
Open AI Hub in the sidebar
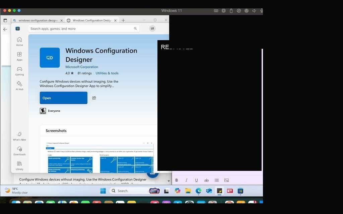19,86
